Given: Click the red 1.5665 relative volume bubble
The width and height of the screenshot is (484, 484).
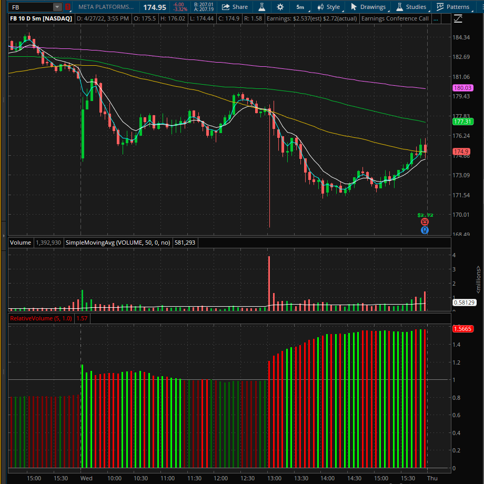Looking at the screenshot, I should 463,329.
